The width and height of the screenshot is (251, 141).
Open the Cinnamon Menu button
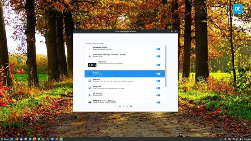click(x=5, y=139)
